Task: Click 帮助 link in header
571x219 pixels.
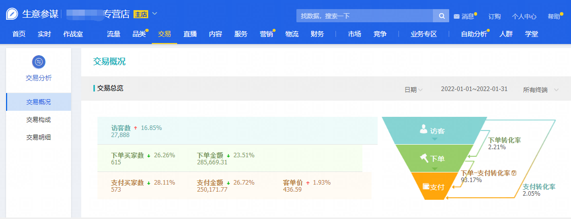Action: point(554,16)
